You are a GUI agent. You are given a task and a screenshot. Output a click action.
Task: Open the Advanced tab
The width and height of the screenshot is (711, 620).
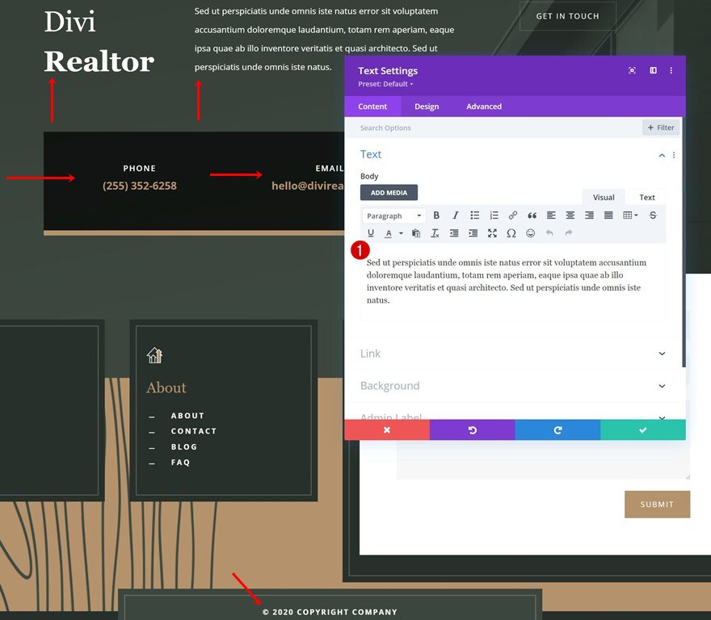click(483, 106)
